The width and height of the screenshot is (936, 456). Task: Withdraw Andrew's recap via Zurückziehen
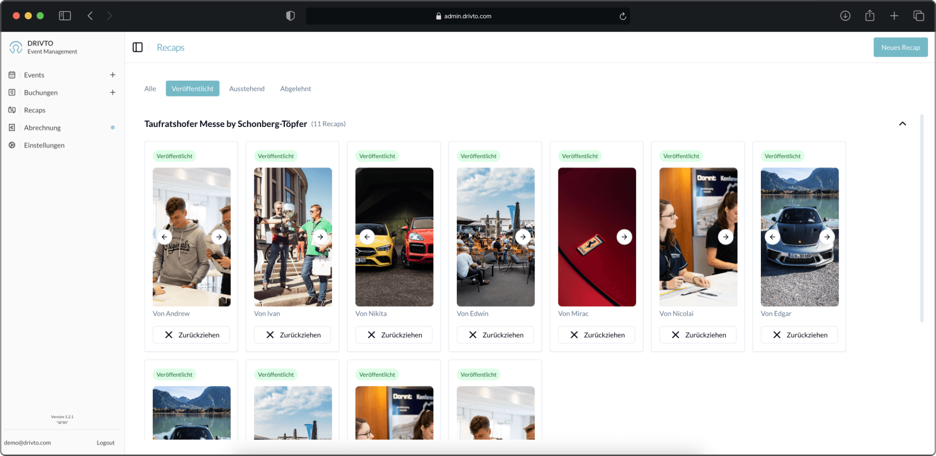tap(191, 335)
